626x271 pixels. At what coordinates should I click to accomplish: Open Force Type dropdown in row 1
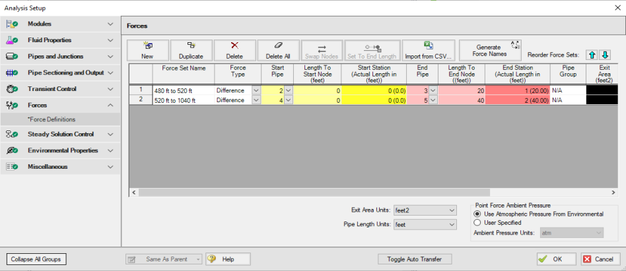[x=256, y=90]
